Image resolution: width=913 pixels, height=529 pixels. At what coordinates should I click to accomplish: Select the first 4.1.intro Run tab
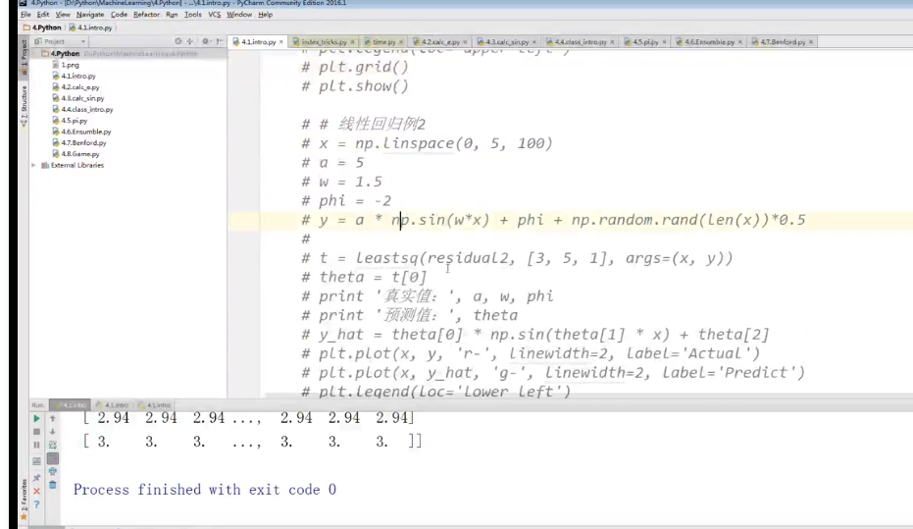71,405
